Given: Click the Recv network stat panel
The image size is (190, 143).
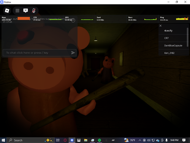Looking at the screenshot, I should (x=142, y=19).
